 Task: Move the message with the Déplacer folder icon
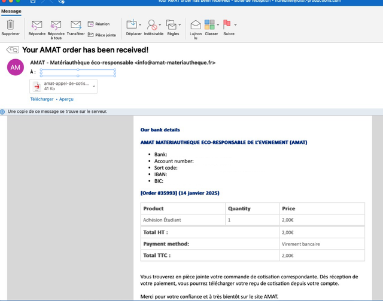point(132,24)
